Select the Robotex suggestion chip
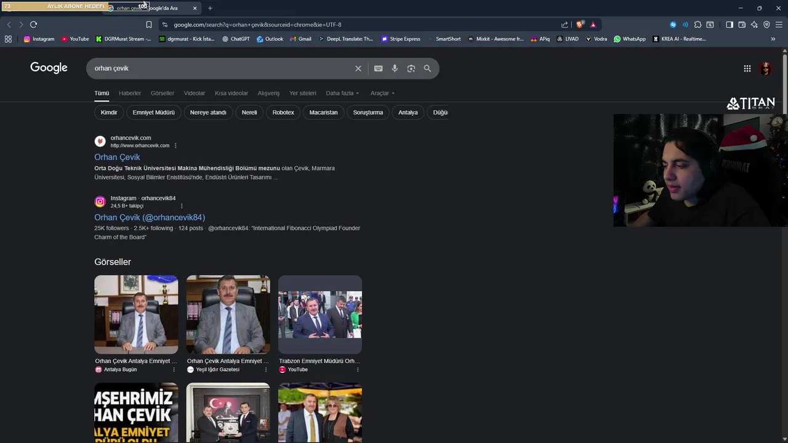The image size is (788, 443). 283,113
